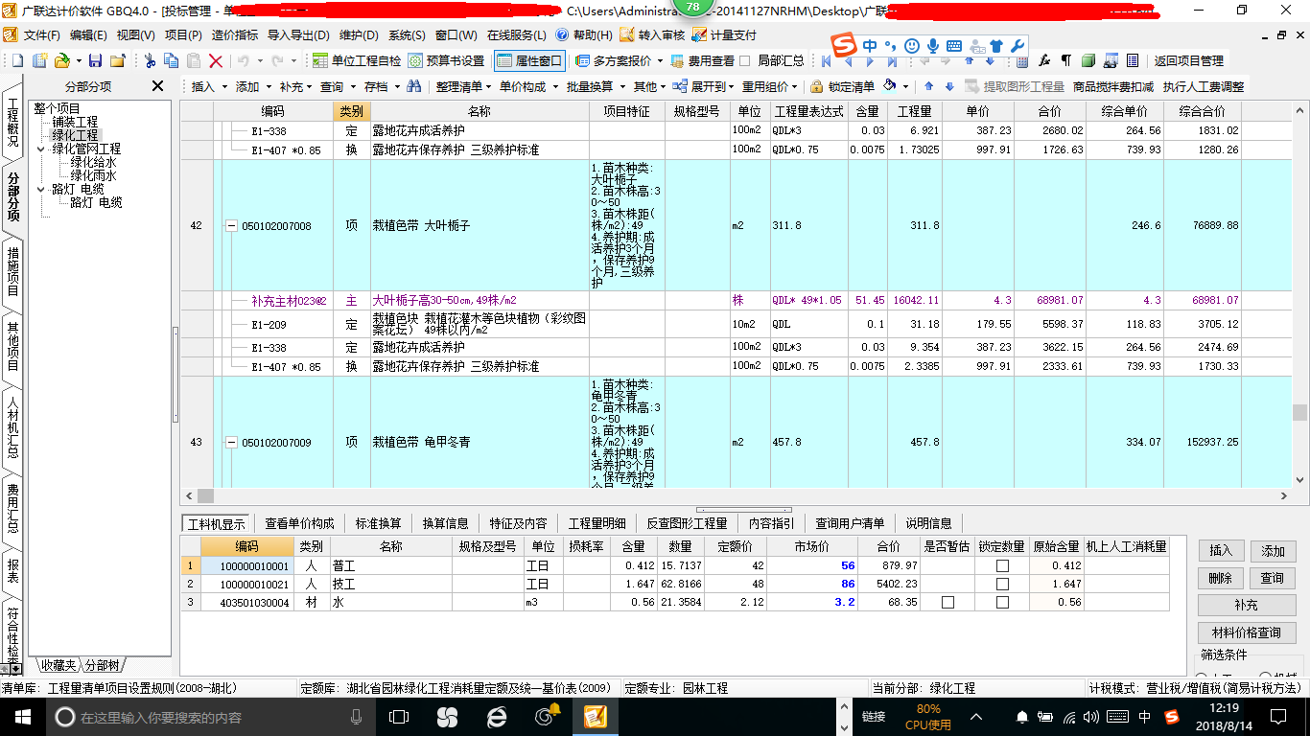Image resolution: width=1310 pixels, height=736 pixels.
Task: Click the paragraph mark icon
Action: tap(1065, 60)
